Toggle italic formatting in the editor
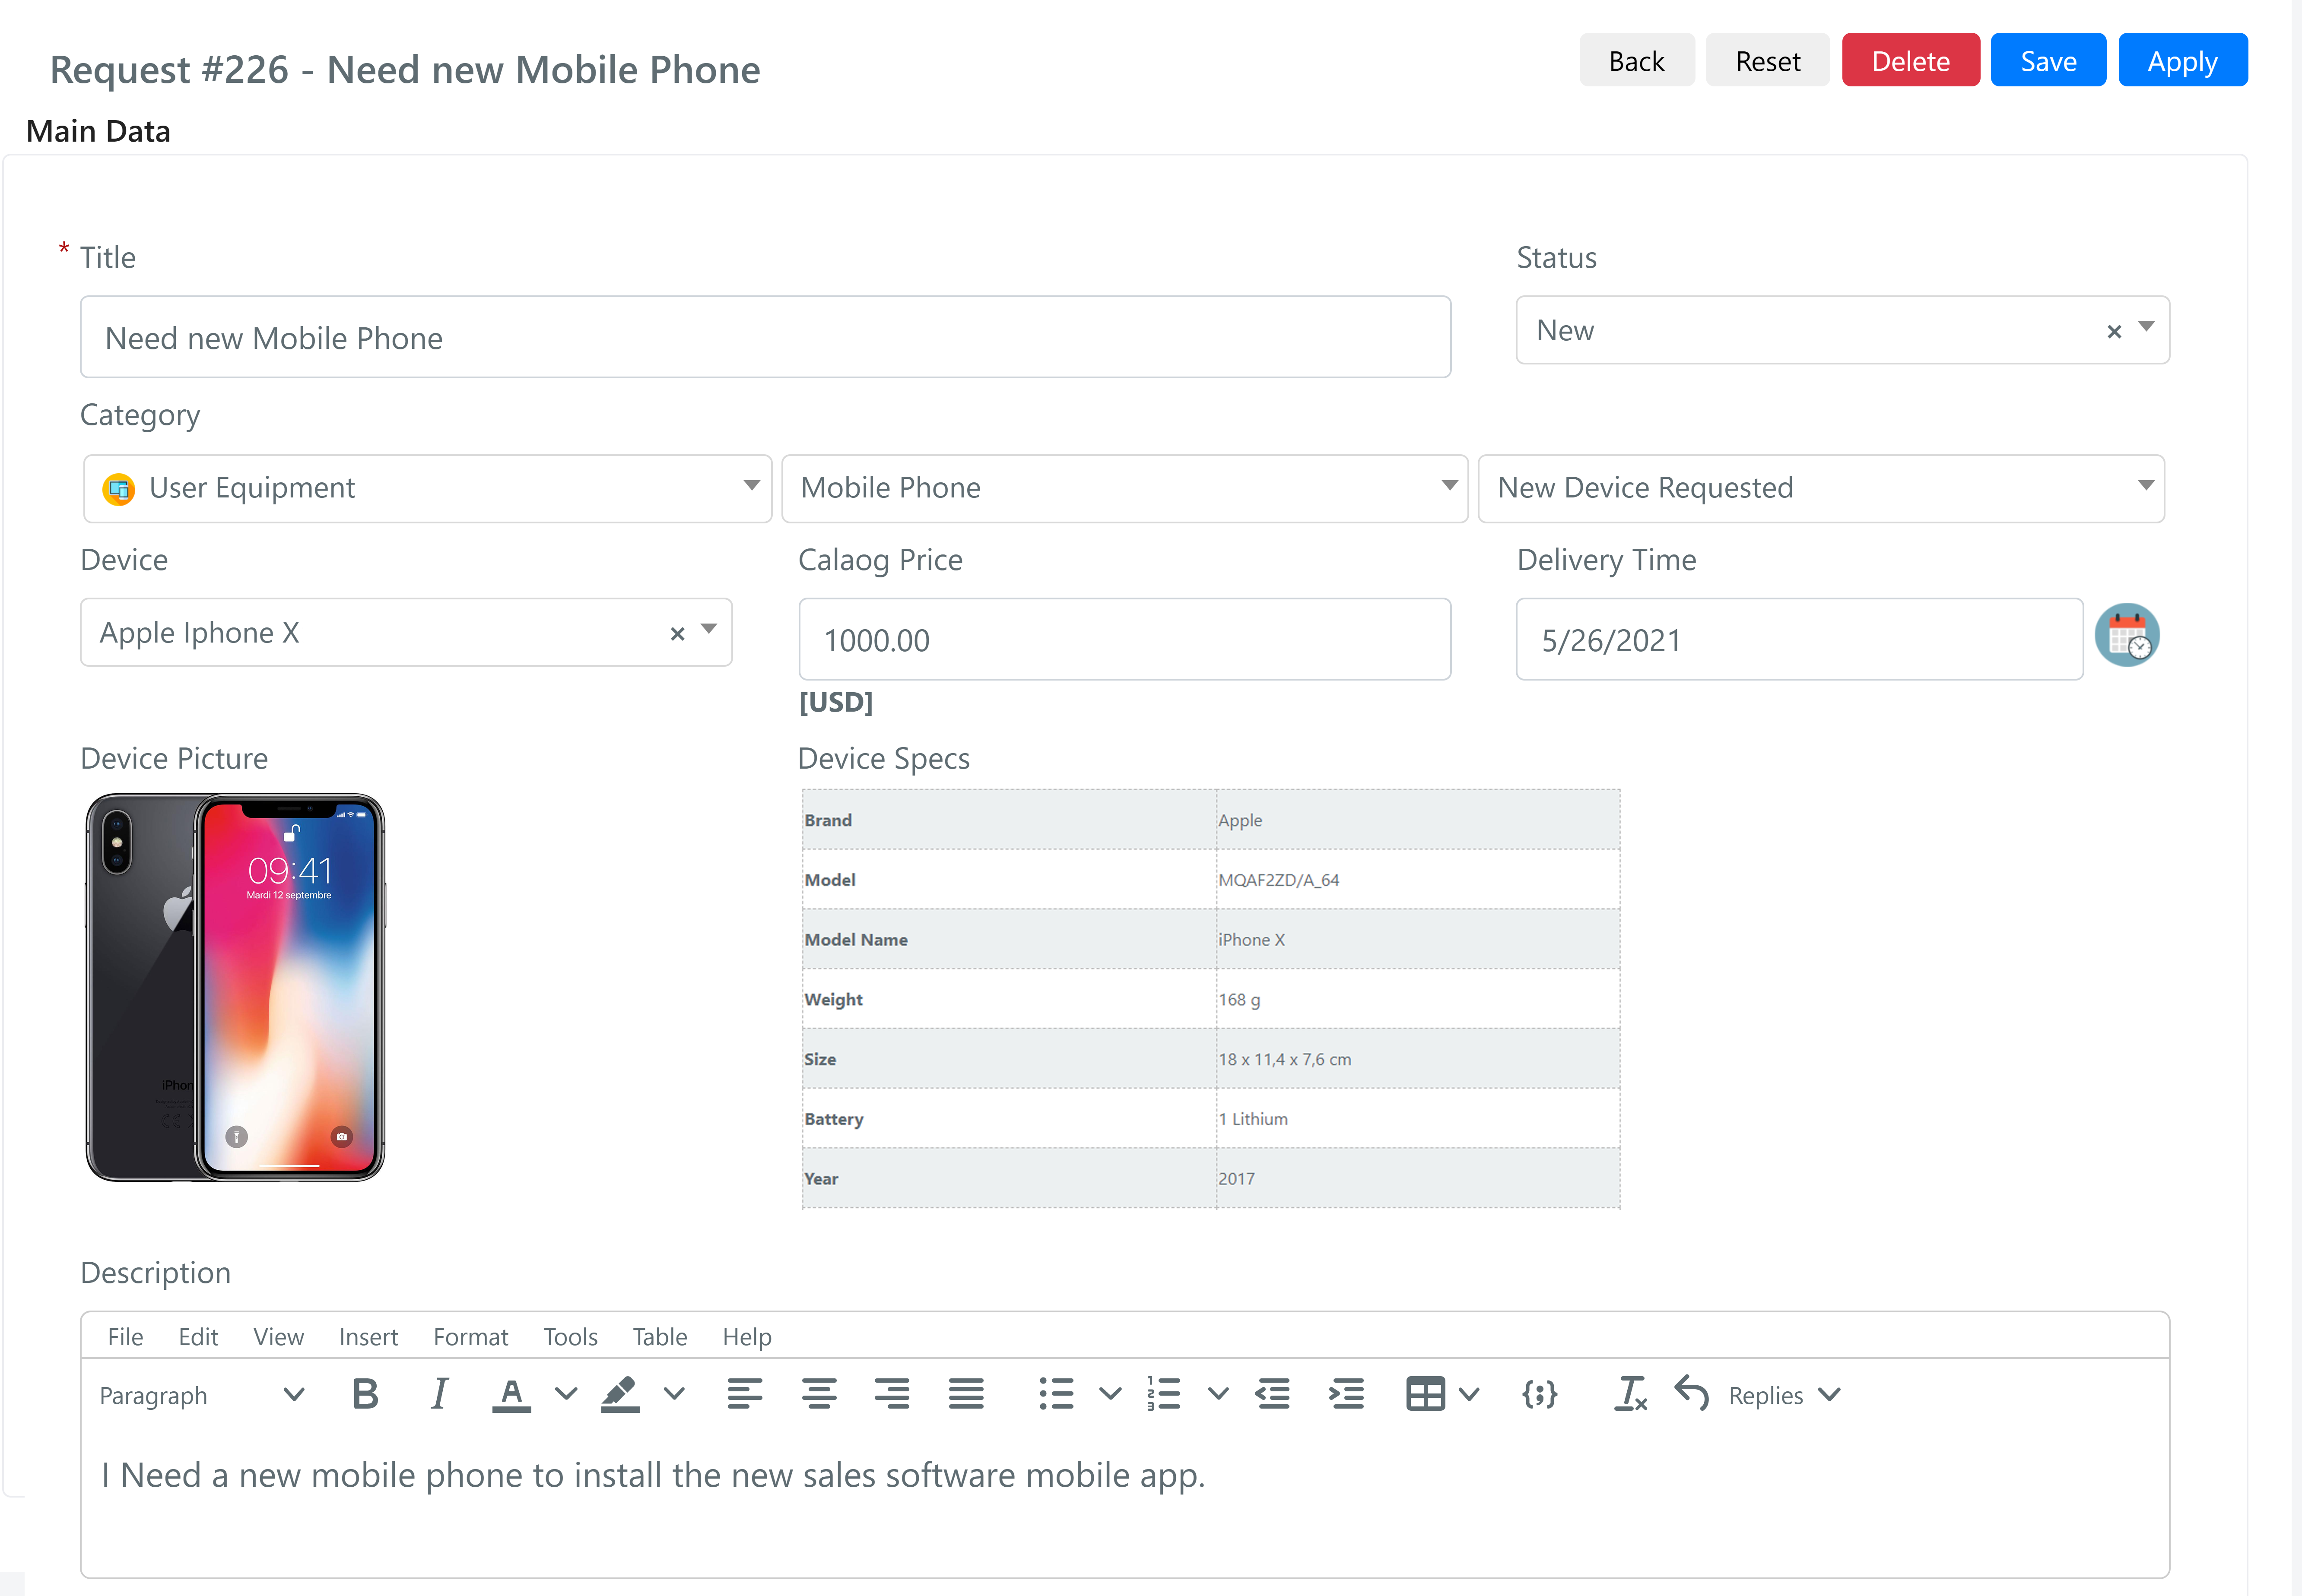Viewport: 2302px width, 1596px height. coord(438,1394)
